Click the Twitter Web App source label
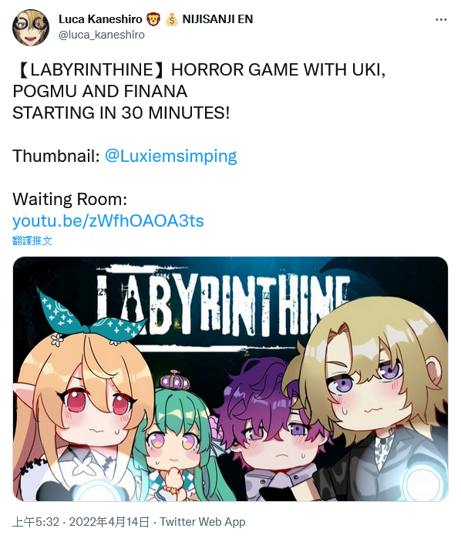Image resolution: width=461 pixels, height=542 pixels. [203, 522]
